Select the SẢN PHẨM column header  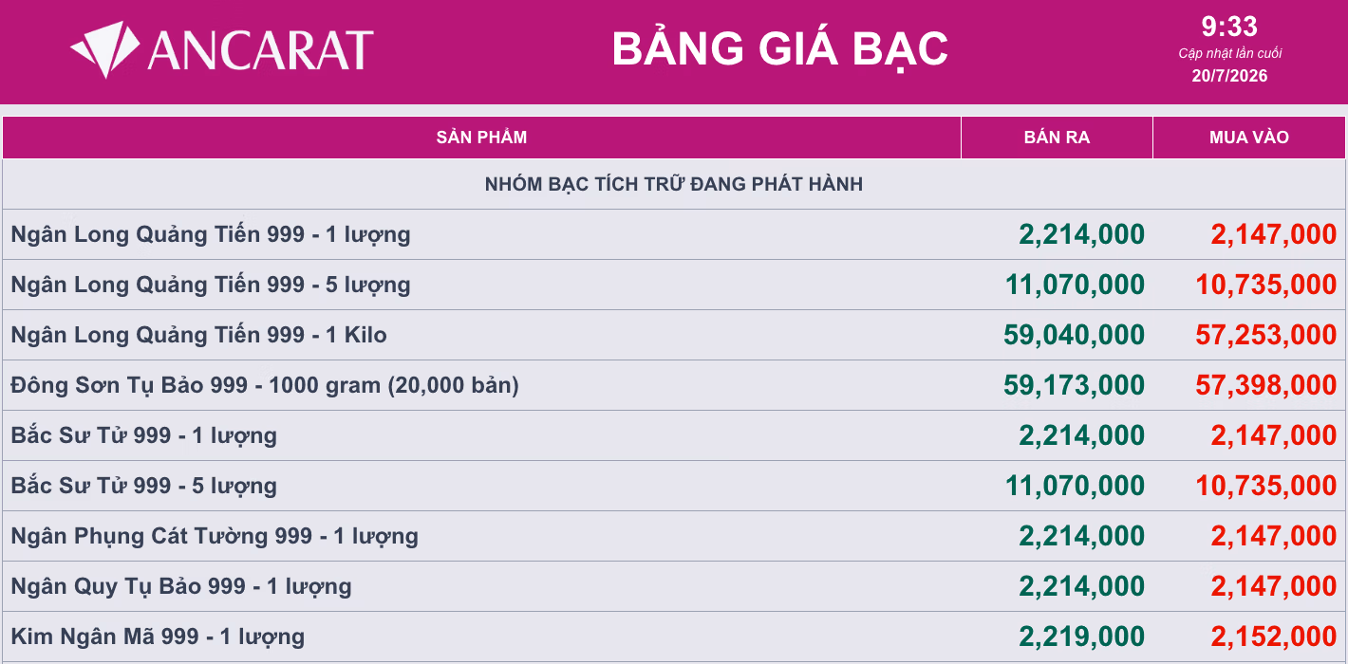pyautogui.click(x=481, y=138)
